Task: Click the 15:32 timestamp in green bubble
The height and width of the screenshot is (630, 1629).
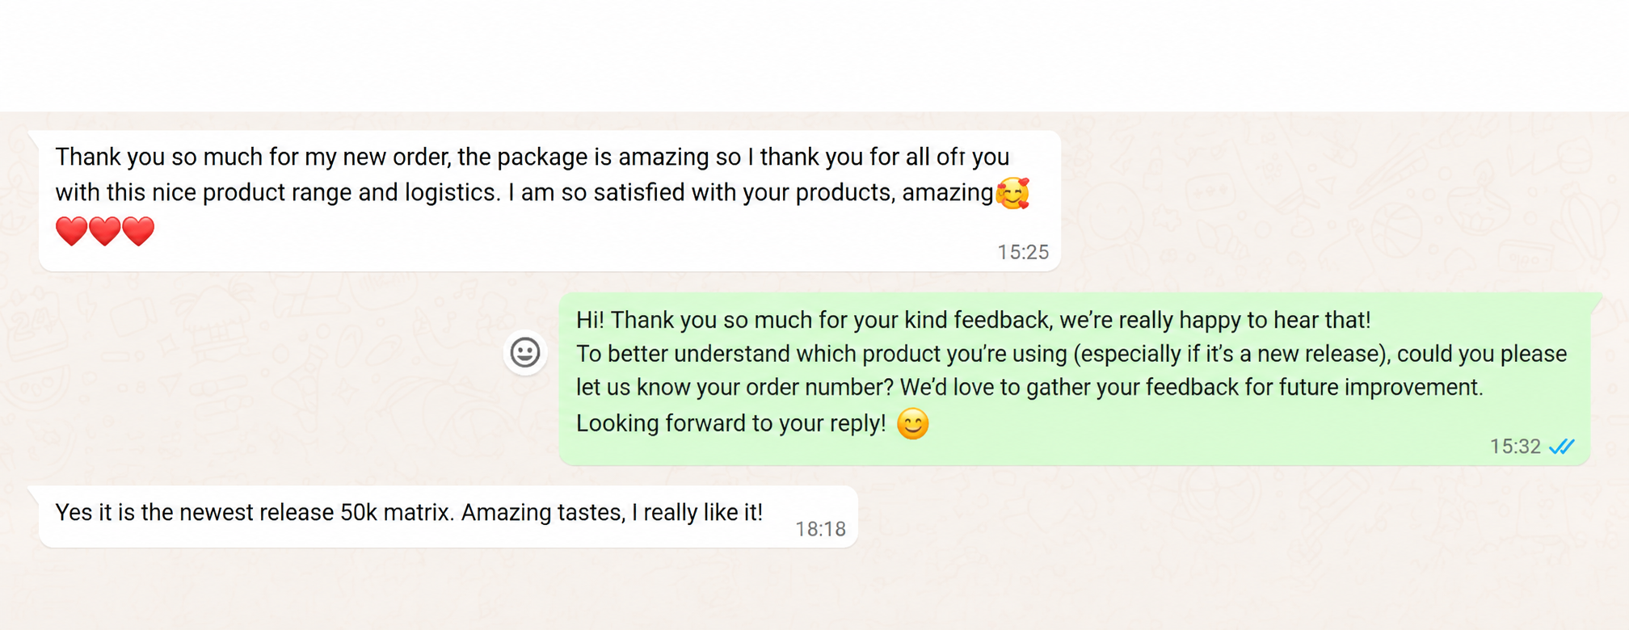Action: click(x=1515, y=447)
